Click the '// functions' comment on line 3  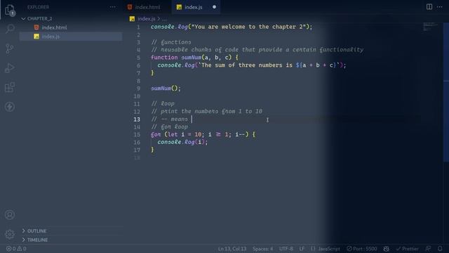[171, 42]
